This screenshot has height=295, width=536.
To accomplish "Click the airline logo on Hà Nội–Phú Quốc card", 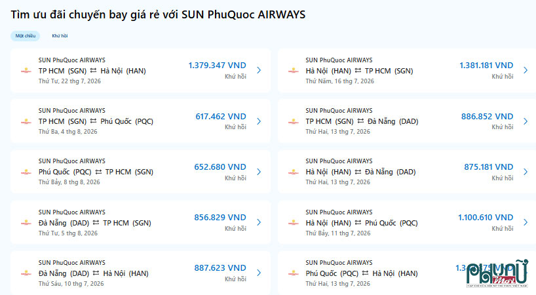I will coord(293,223).
